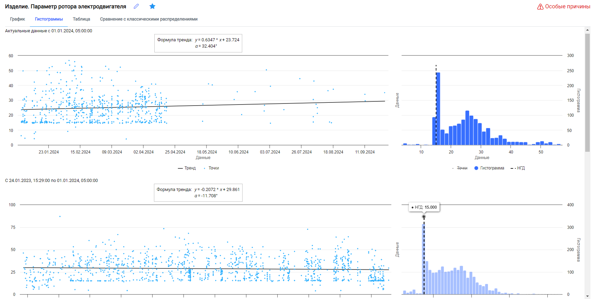
Task: Toggle Тренд series in scatter legend
Action: click(x=187, y=168)
